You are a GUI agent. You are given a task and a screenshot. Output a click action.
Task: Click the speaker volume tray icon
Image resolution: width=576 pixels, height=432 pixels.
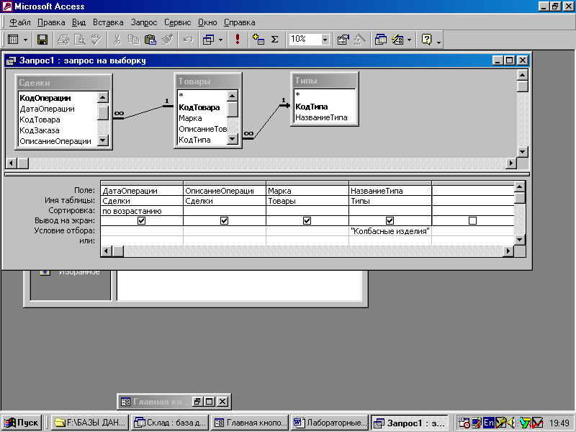[512, 423]
